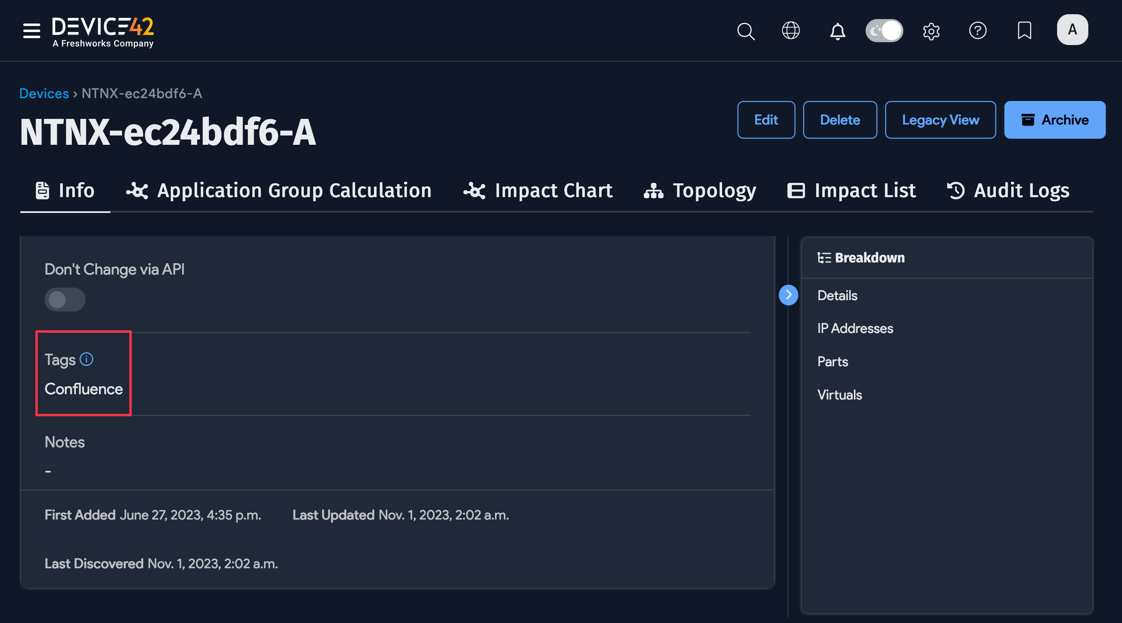Open the notifications bell

point(837,31)
